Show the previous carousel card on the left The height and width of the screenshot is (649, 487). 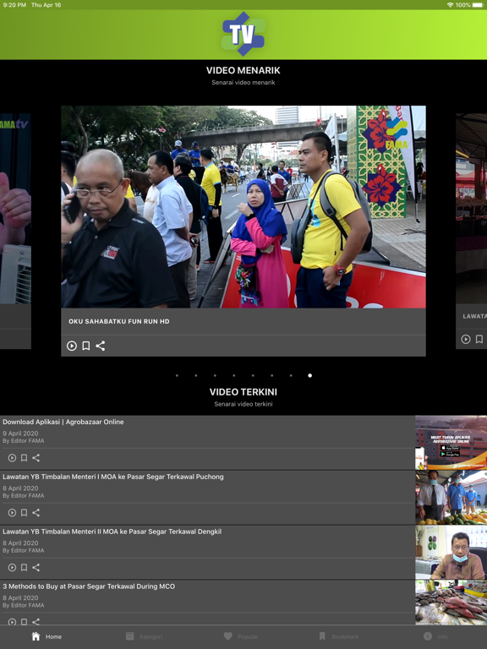point(15,231)
